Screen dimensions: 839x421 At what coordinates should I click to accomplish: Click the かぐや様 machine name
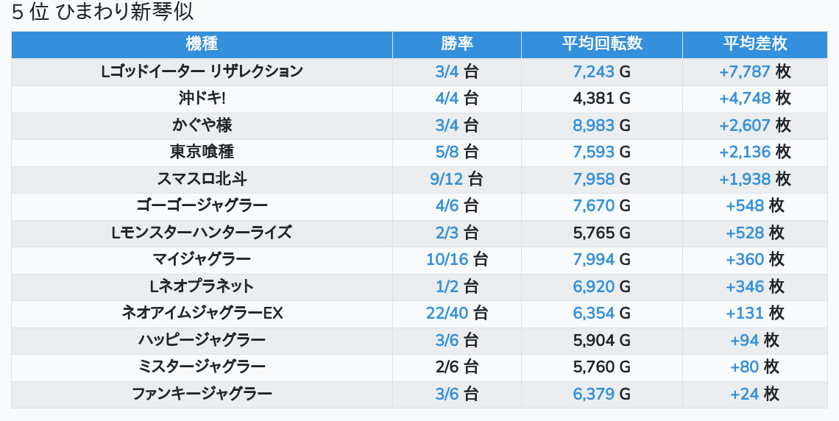tap(202, 125)
